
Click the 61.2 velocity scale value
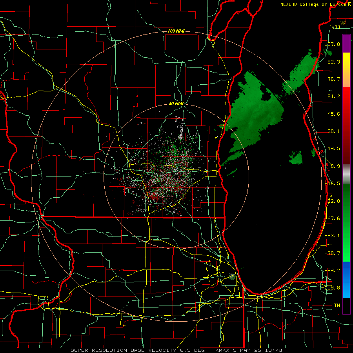334,96
